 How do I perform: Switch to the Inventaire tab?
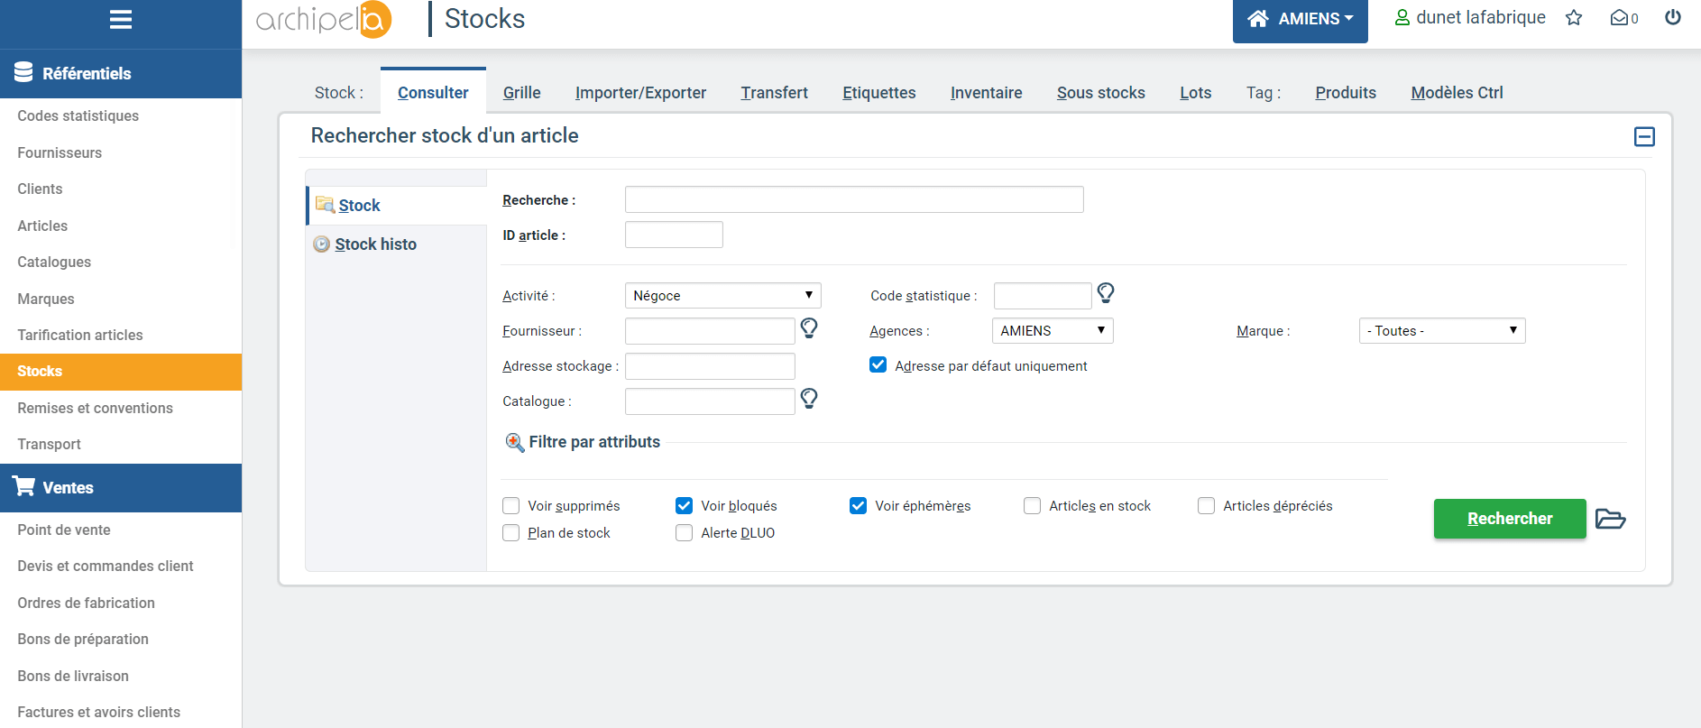point(986,93)
